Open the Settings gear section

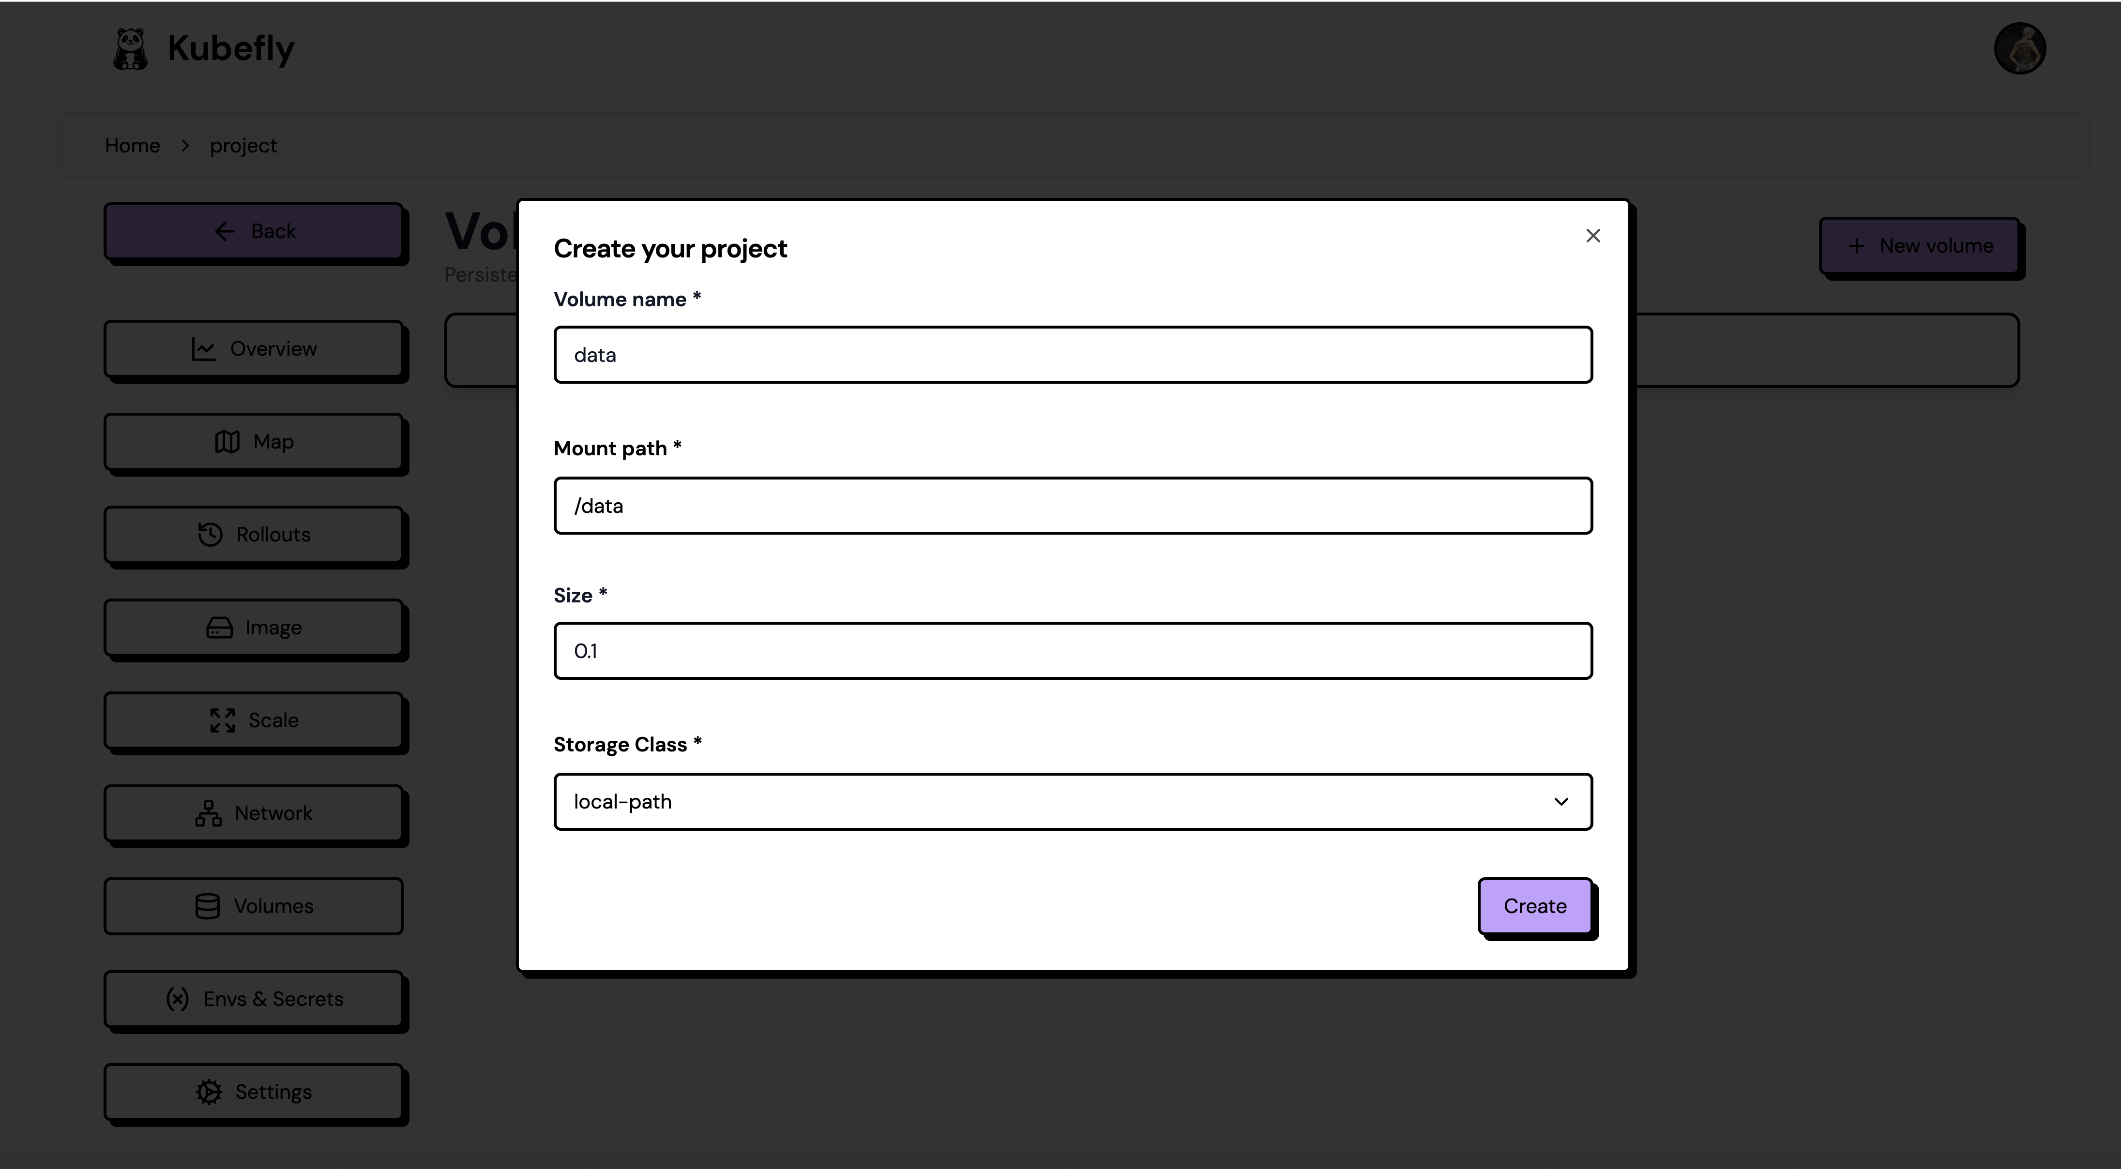[254, 1093]
